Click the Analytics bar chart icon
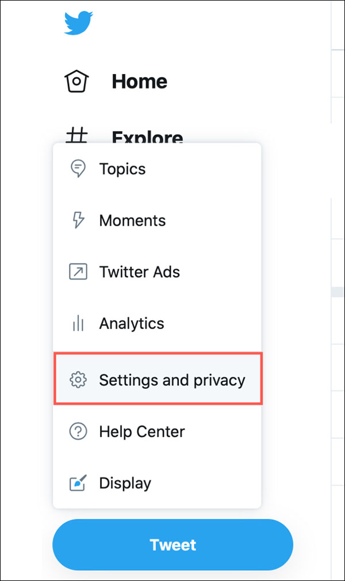This screenshot has width=345, height=581. pos(78,323)
